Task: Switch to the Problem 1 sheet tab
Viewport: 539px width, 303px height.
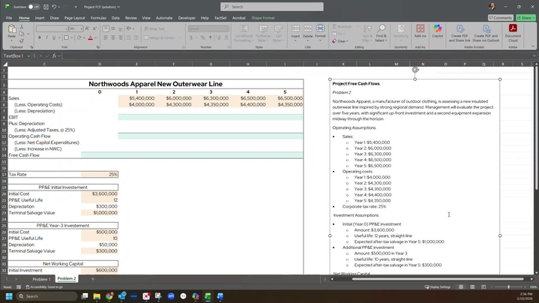Action: [41, 279]
